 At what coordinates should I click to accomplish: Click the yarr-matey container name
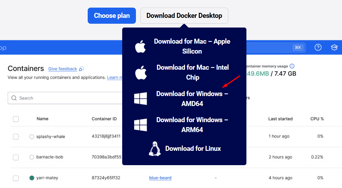[47, 178]
